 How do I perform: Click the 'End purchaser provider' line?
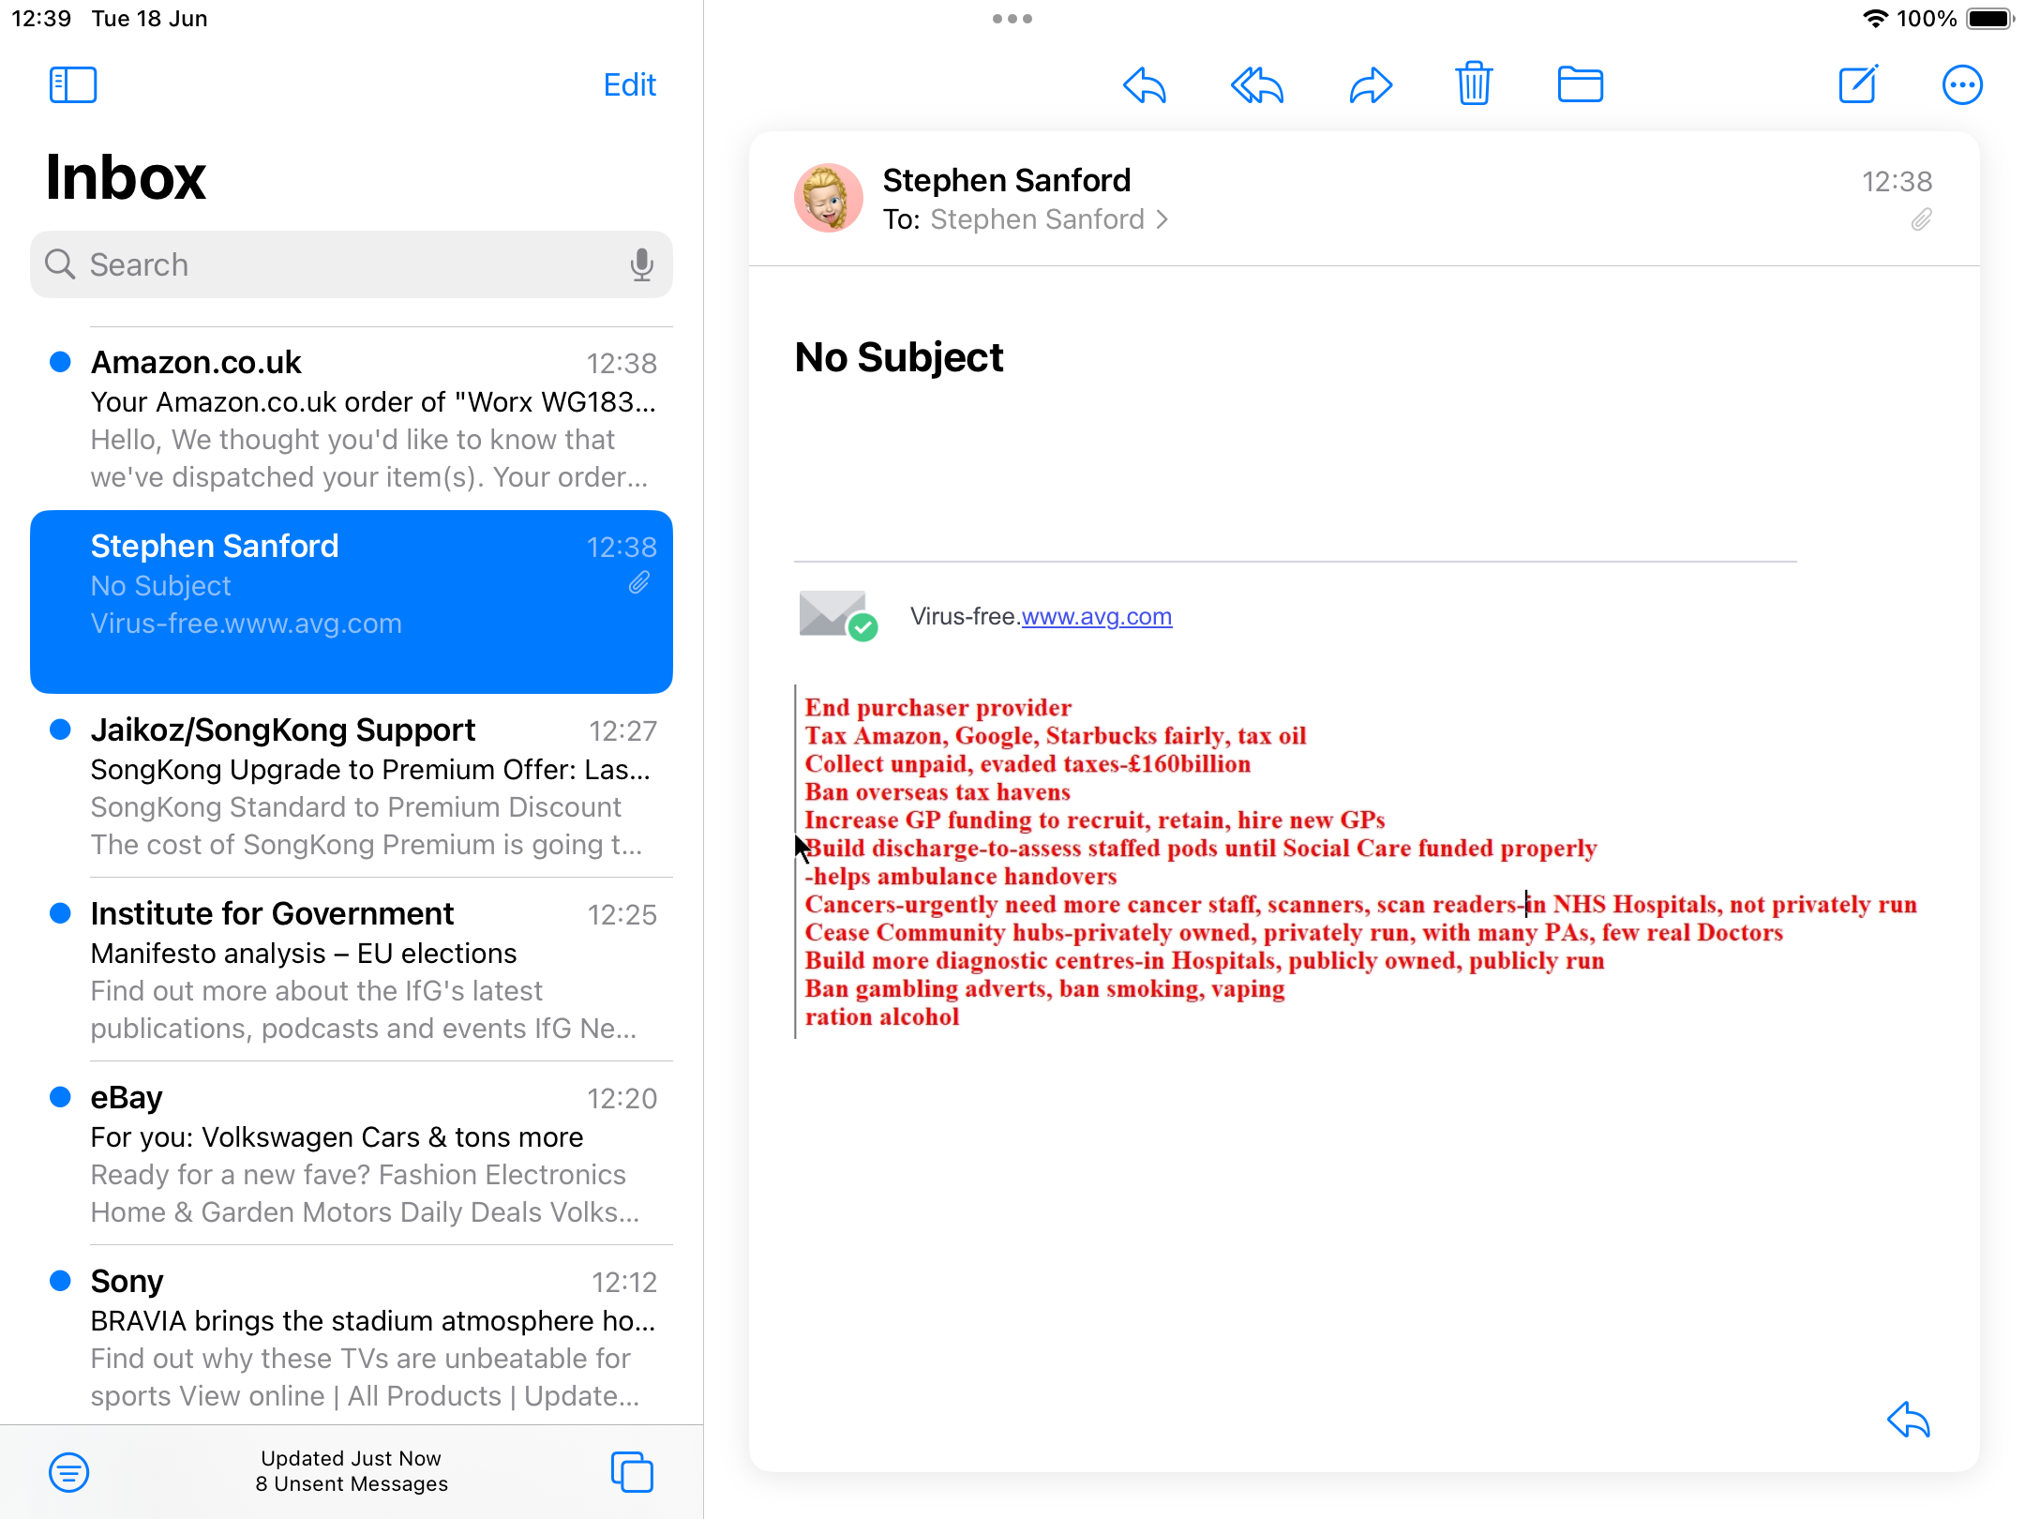(937, 708)
